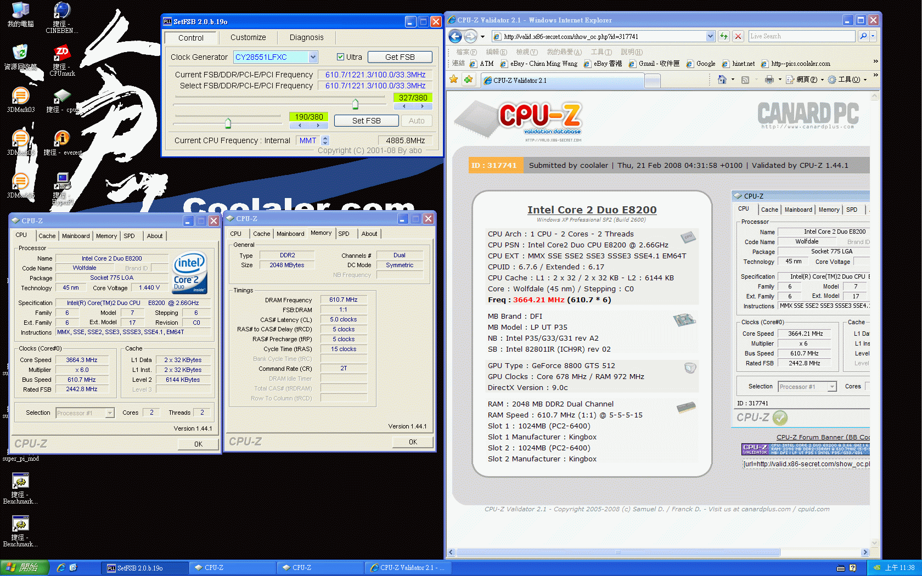Click the Print icon in IE toolbar
The height and width of the screenshot is (576, 922).
click(769, 80)
